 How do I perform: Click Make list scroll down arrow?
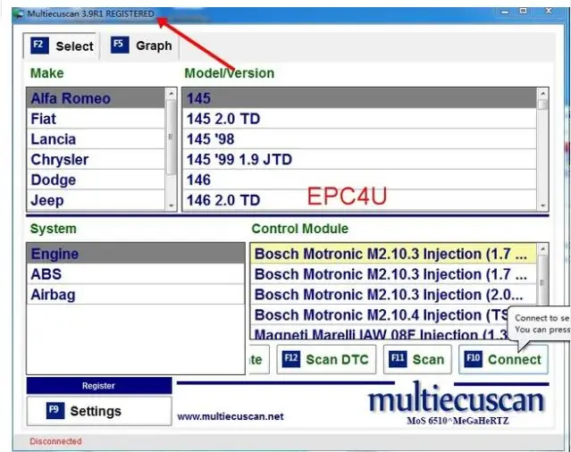click(x=172, y=205)
